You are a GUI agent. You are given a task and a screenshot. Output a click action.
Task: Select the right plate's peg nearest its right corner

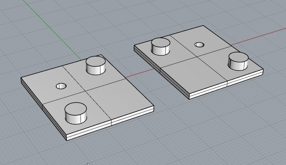point(238,61)
